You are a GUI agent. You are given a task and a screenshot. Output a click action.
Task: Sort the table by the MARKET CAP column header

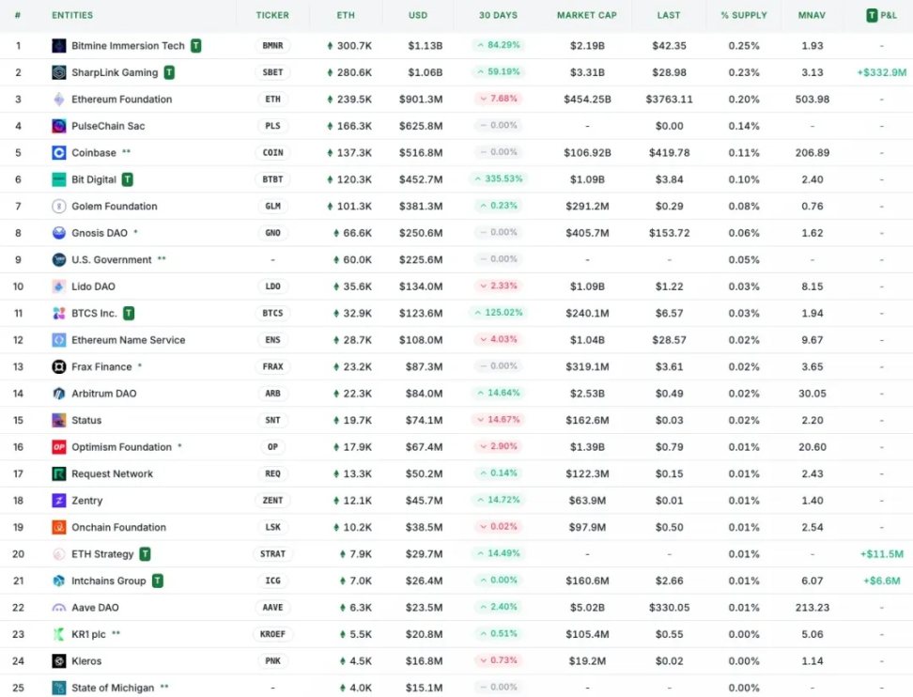pyautogui.click(x=587, y=15)
